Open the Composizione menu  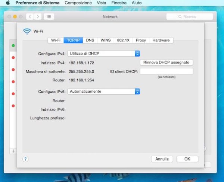(x=78, y=3)
